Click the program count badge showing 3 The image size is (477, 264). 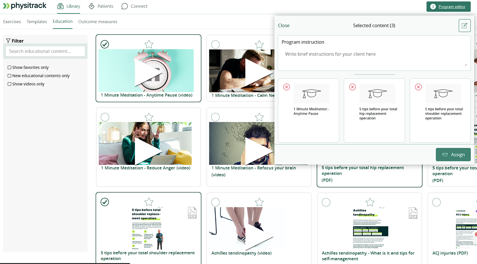(x=433, y=7)
